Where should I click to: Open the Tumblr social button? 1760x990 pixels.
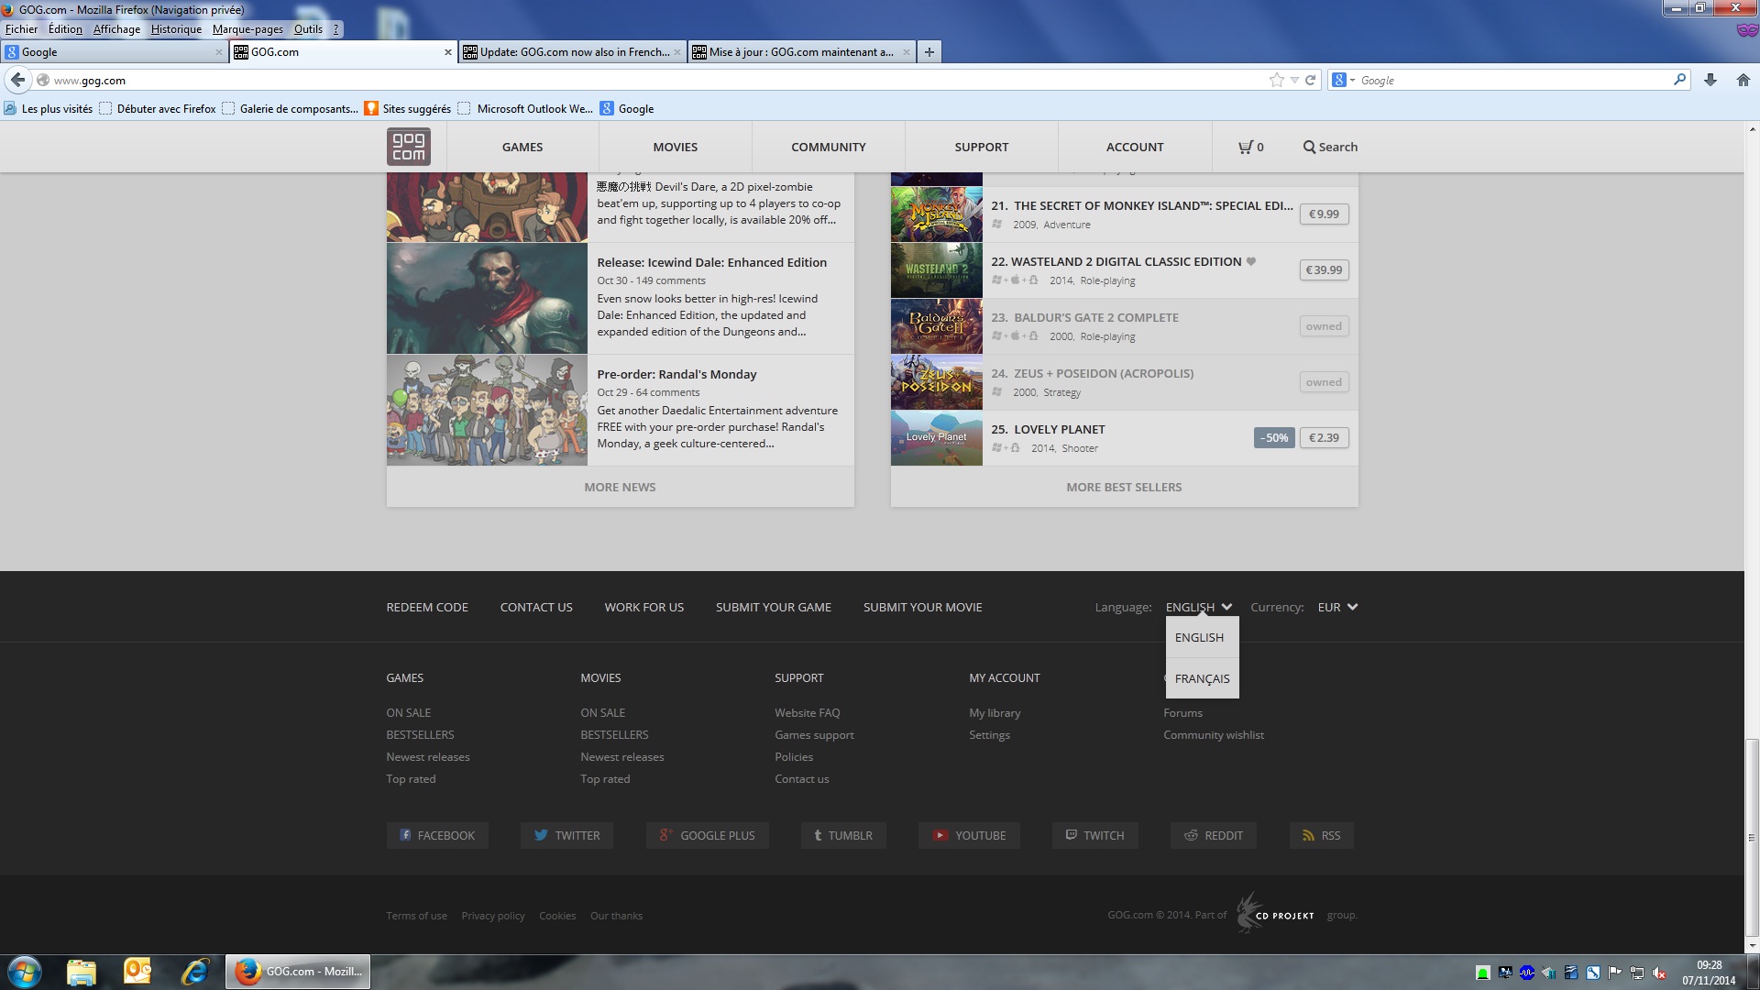(x=843, y=835)
